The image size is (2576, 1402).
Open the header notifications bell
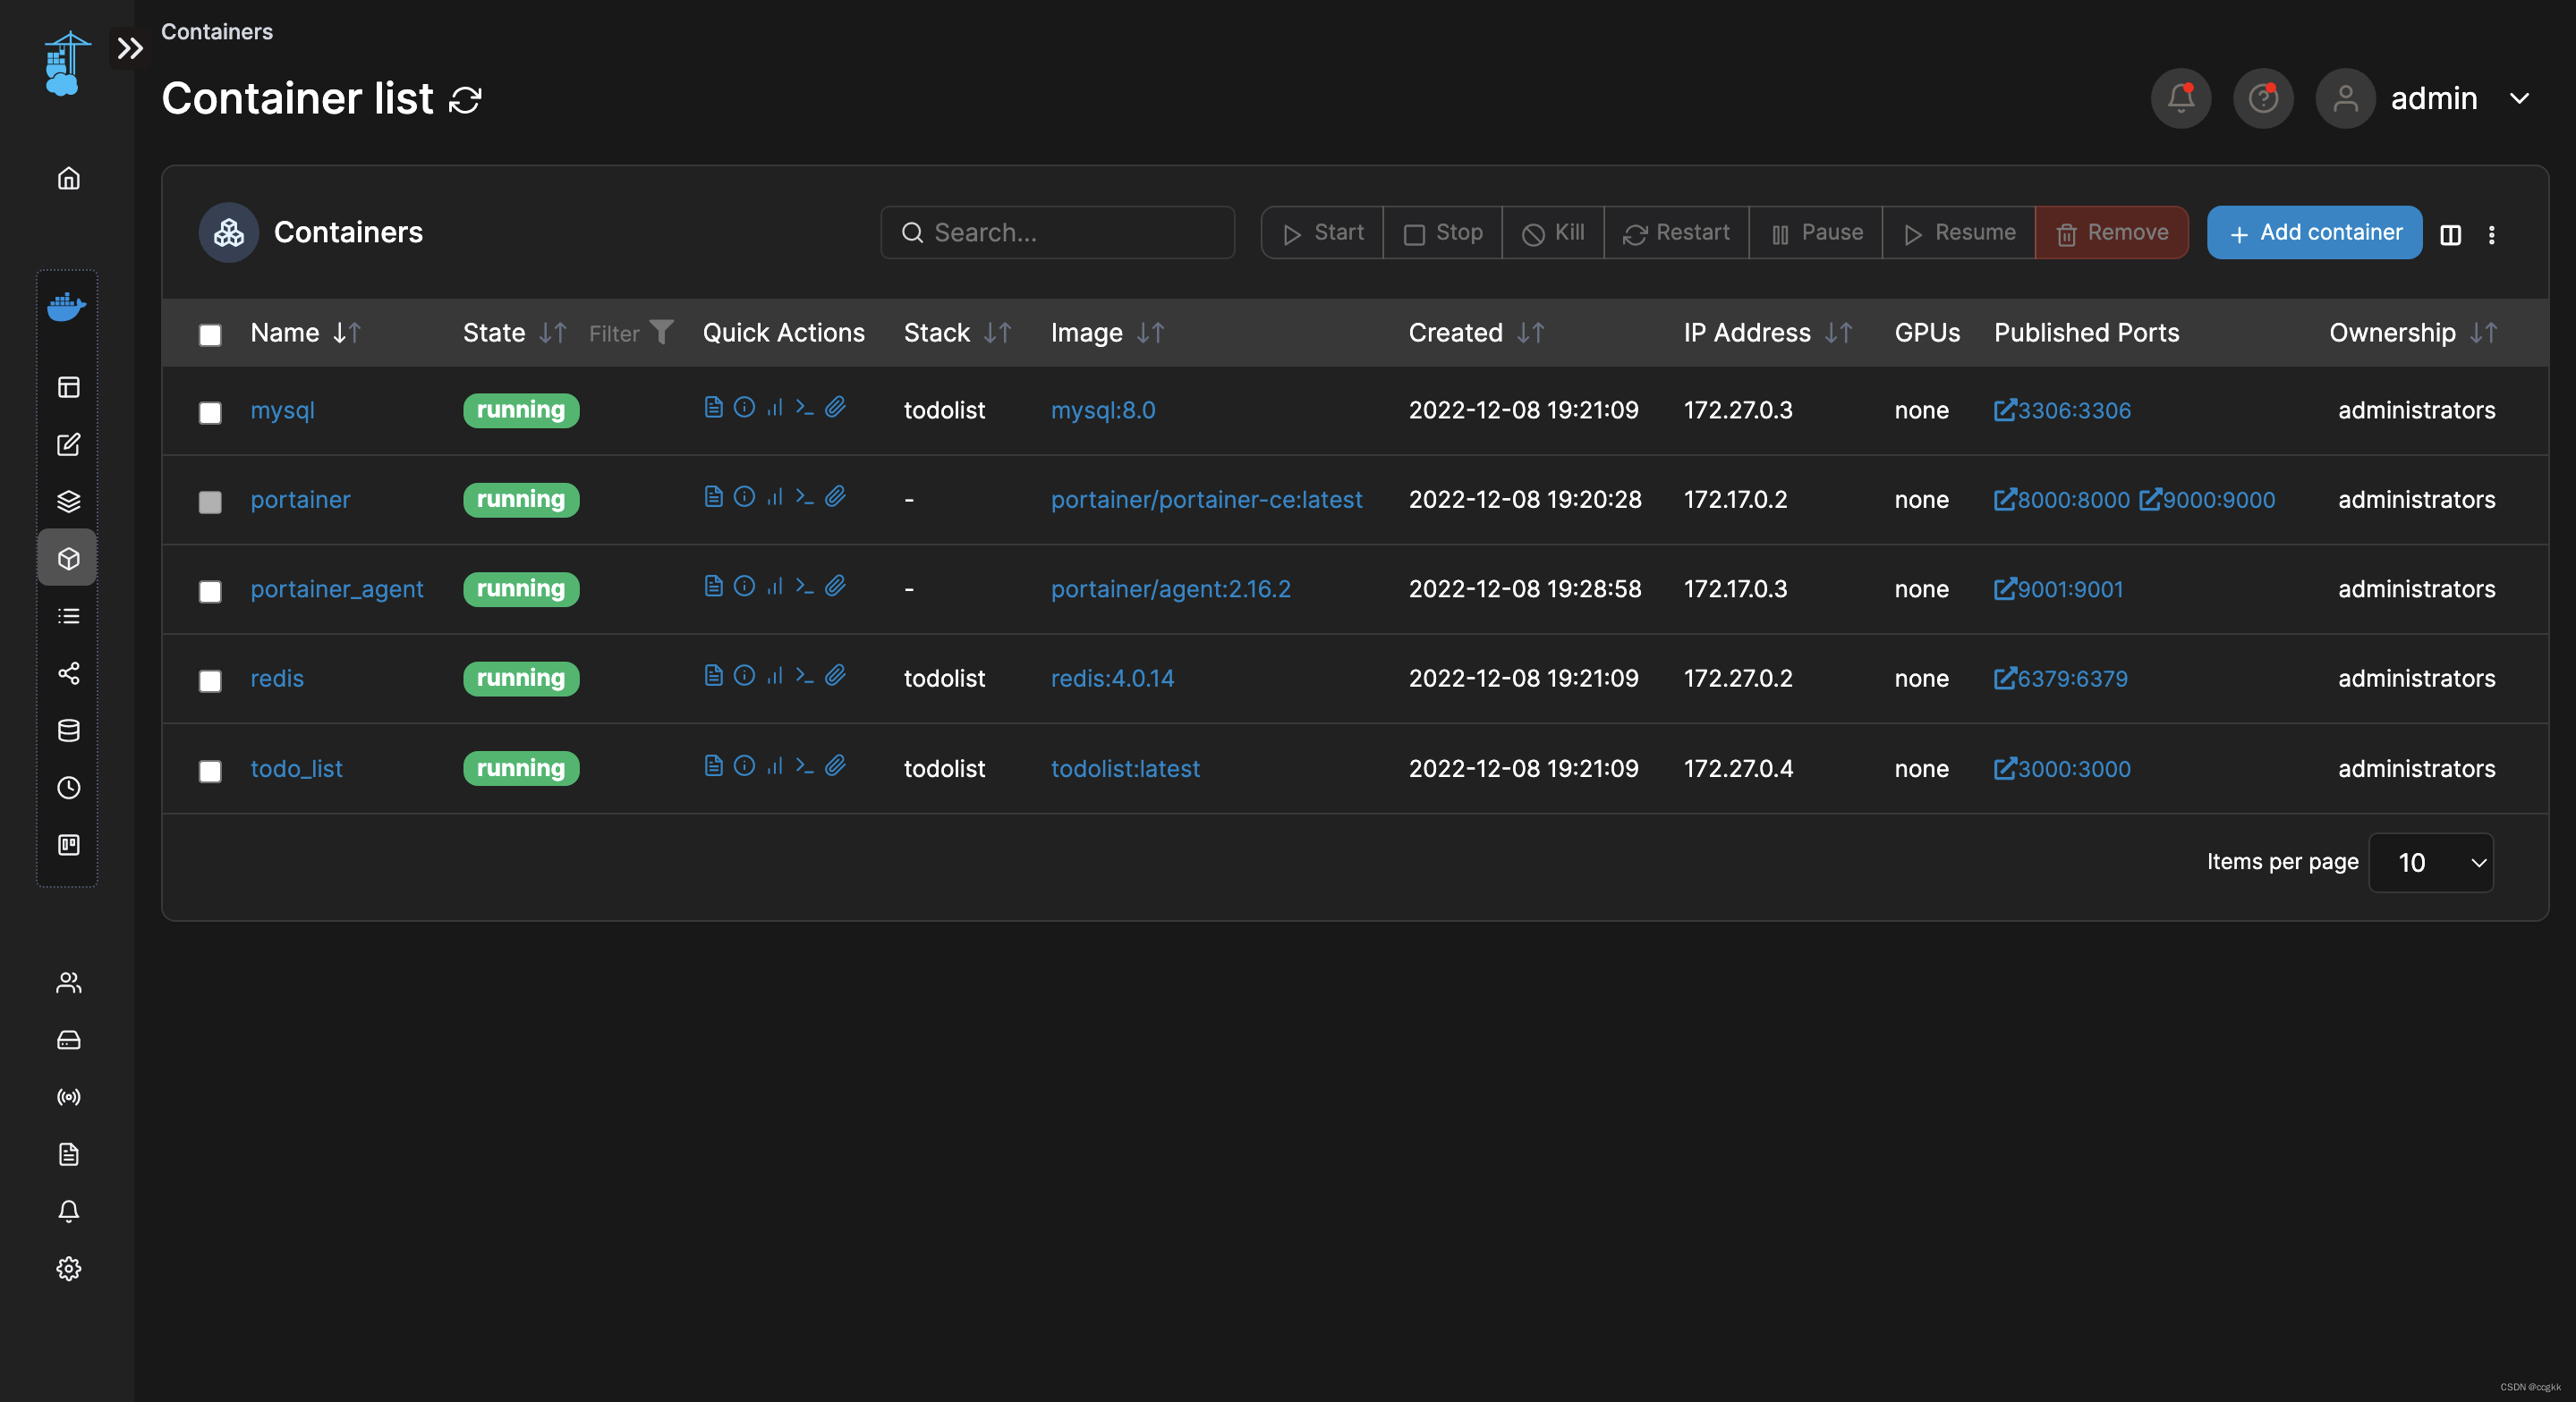pos(2180,98)
